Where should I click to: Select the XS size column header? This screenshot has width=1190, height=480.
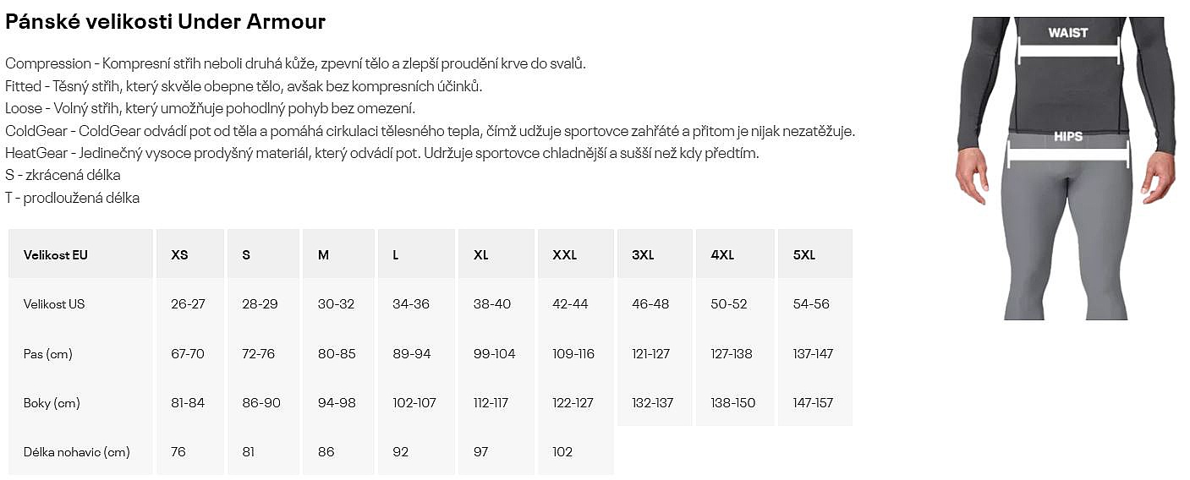click(179, 254)
